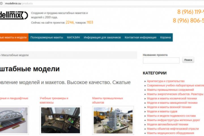This screenshot has width=204, height=136.
Task: Open 'Полноразмерные макеты' menu item
Action: tap(47, 37)
